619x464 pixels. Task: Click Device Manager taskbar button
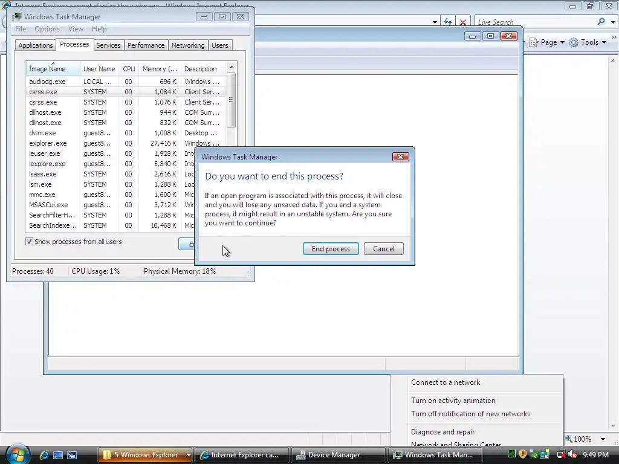339,455
